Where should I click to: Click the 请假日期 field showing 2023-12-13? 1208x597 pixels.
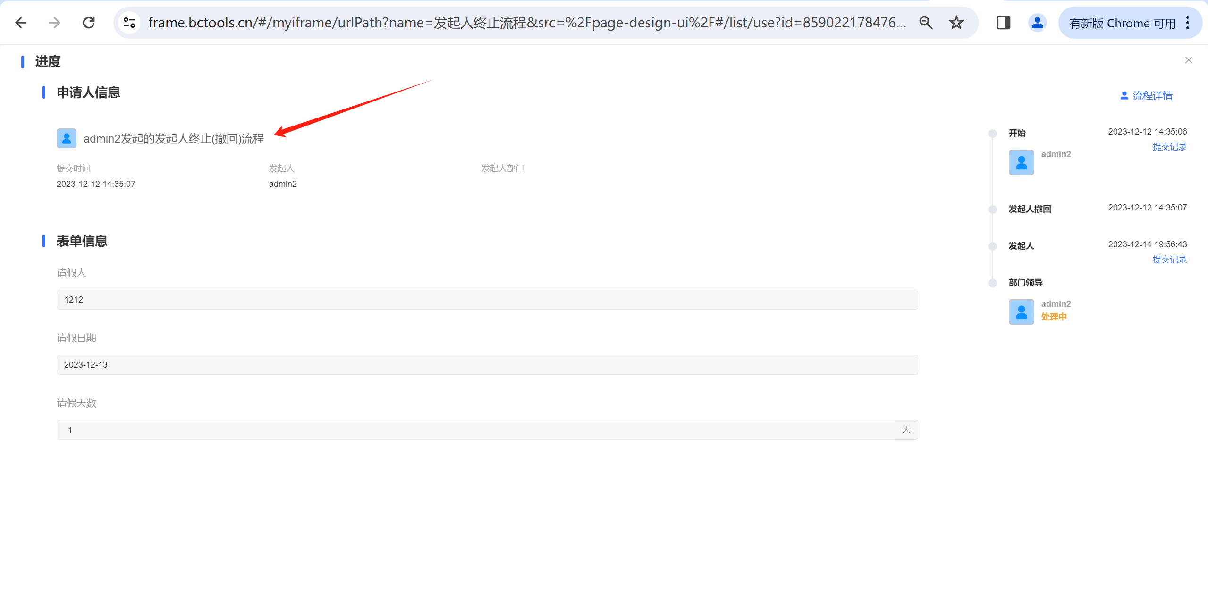coord(487,365)
